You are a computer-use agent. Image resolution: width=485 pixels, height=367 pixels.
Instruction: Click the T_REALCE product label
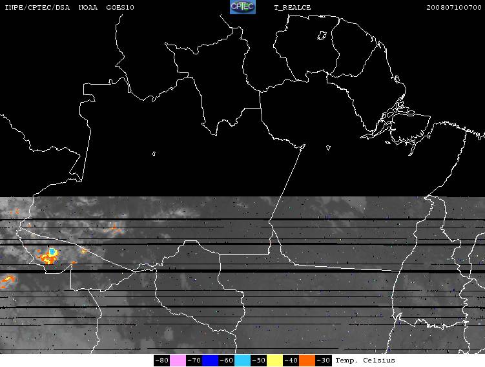[293, 7]
